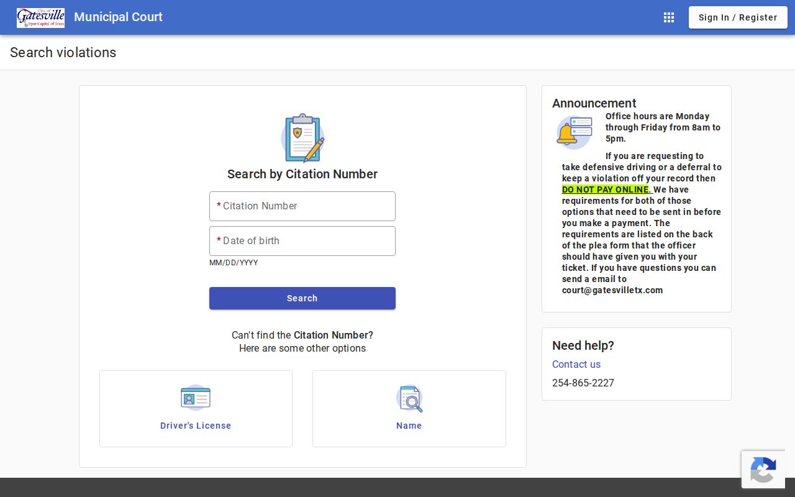
Task: Click the Municipal Court header title
Action: click(118, 17)
